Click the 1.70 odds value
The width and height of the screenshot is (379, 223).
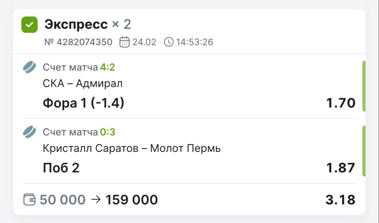tap(341, 103)
